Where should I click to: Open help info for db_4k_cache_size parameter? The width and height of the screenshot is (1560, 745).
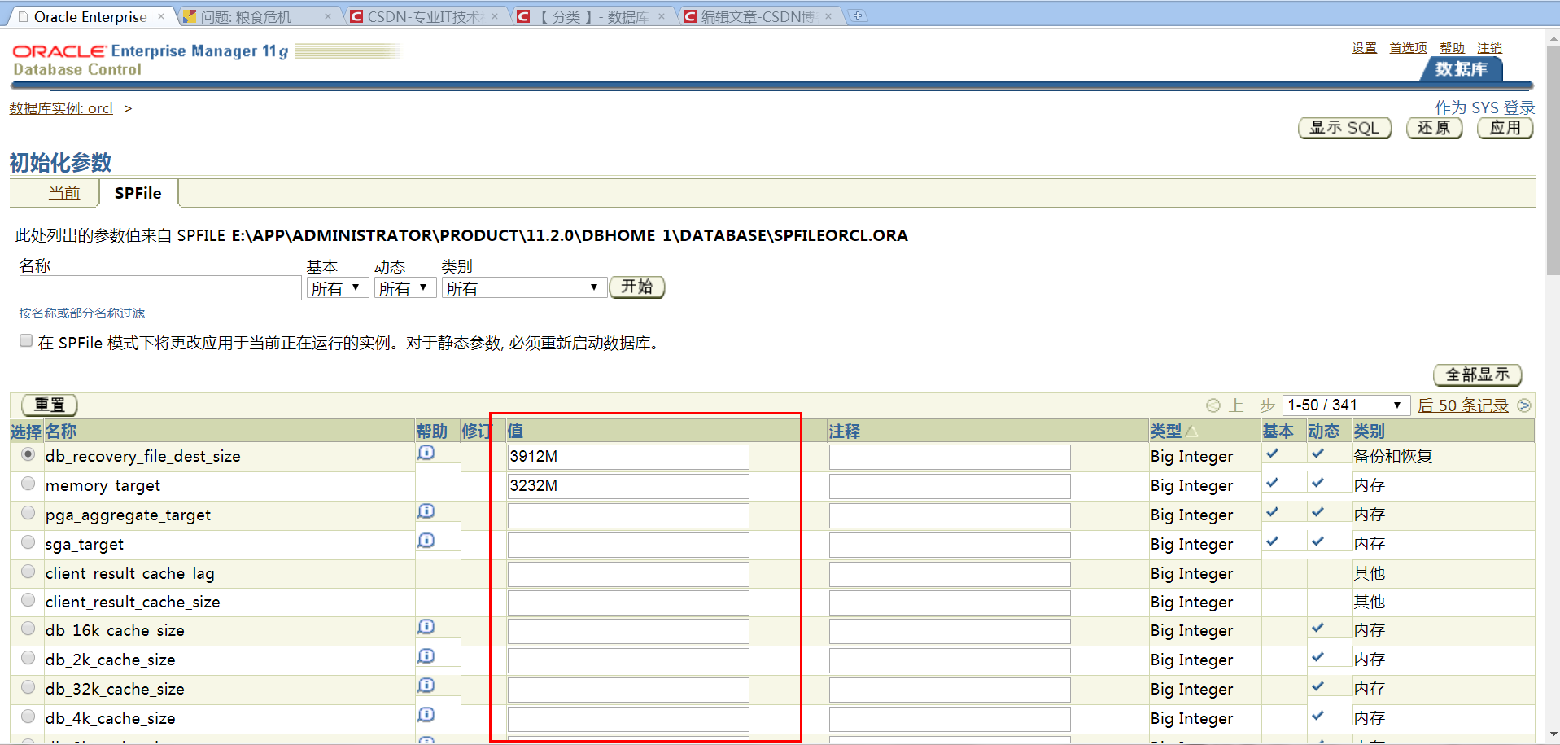[425, 713]
